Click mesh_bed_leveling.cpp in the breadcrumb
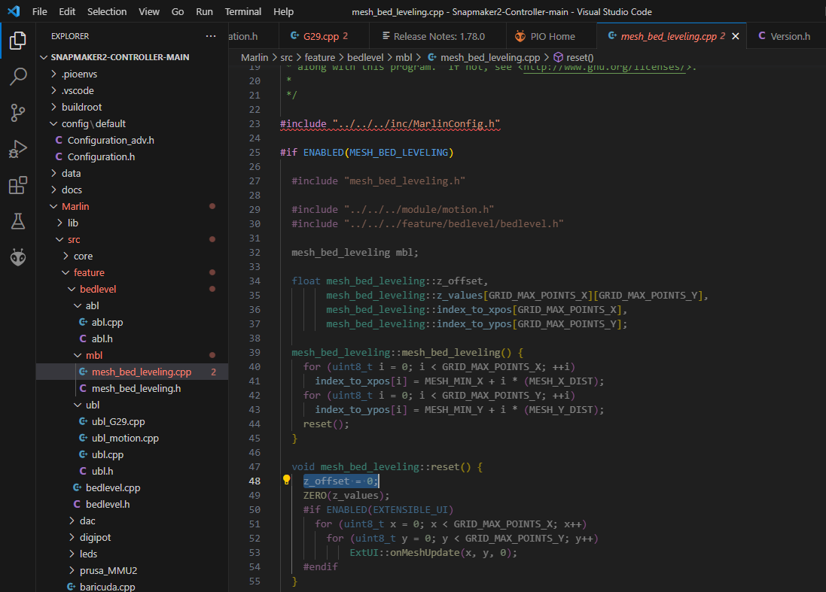Image resolution: width=826 pixels, height=592 pixels. tap(490, 57)
